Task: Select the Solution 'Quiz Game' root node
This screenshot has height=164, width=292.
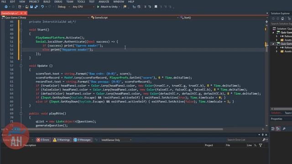Action: pos(282,29)
